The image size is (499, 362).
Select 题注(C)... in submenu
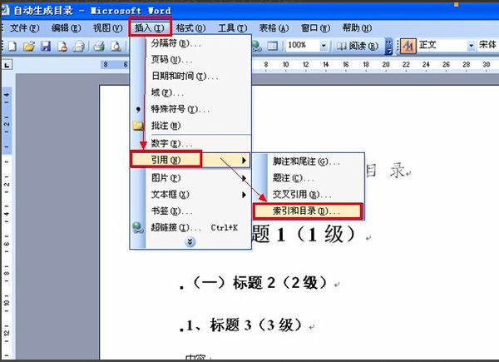[x=308, y=178]
